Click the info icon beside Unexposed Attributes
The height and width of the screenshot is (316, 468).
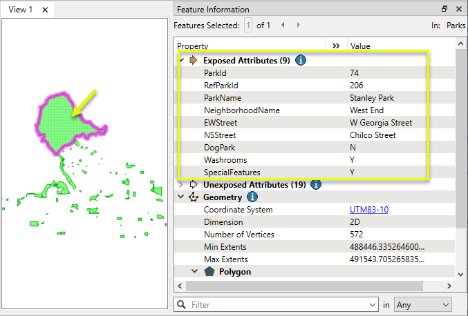point(316,185)
